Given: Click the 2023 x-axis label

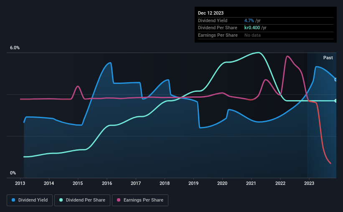Looking at the screenshot, I should pyautogui.click(x=309, y=183).
